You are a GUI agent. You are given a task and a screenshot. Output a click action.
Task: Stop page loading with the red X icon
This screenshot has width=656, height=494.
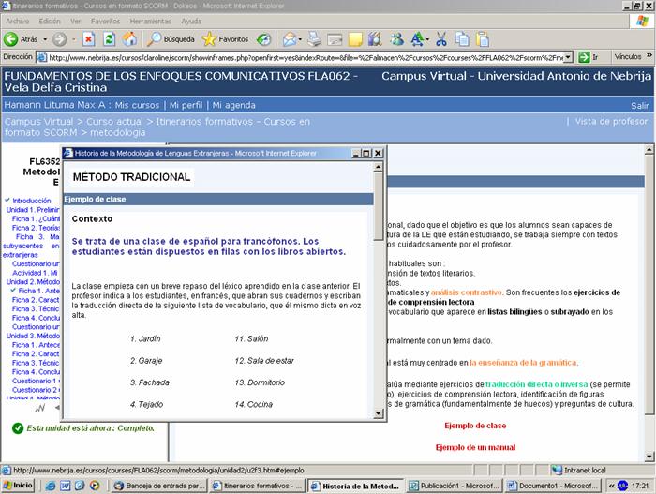(88, 39)
